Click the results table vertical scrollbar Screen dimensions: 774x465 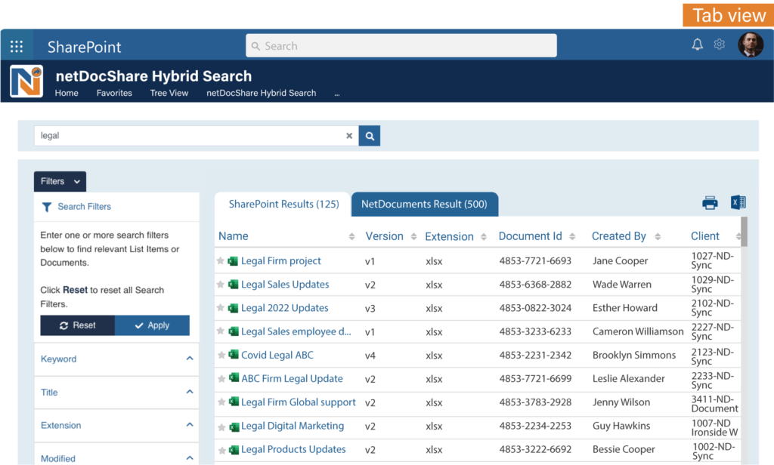tap(744, 232)
